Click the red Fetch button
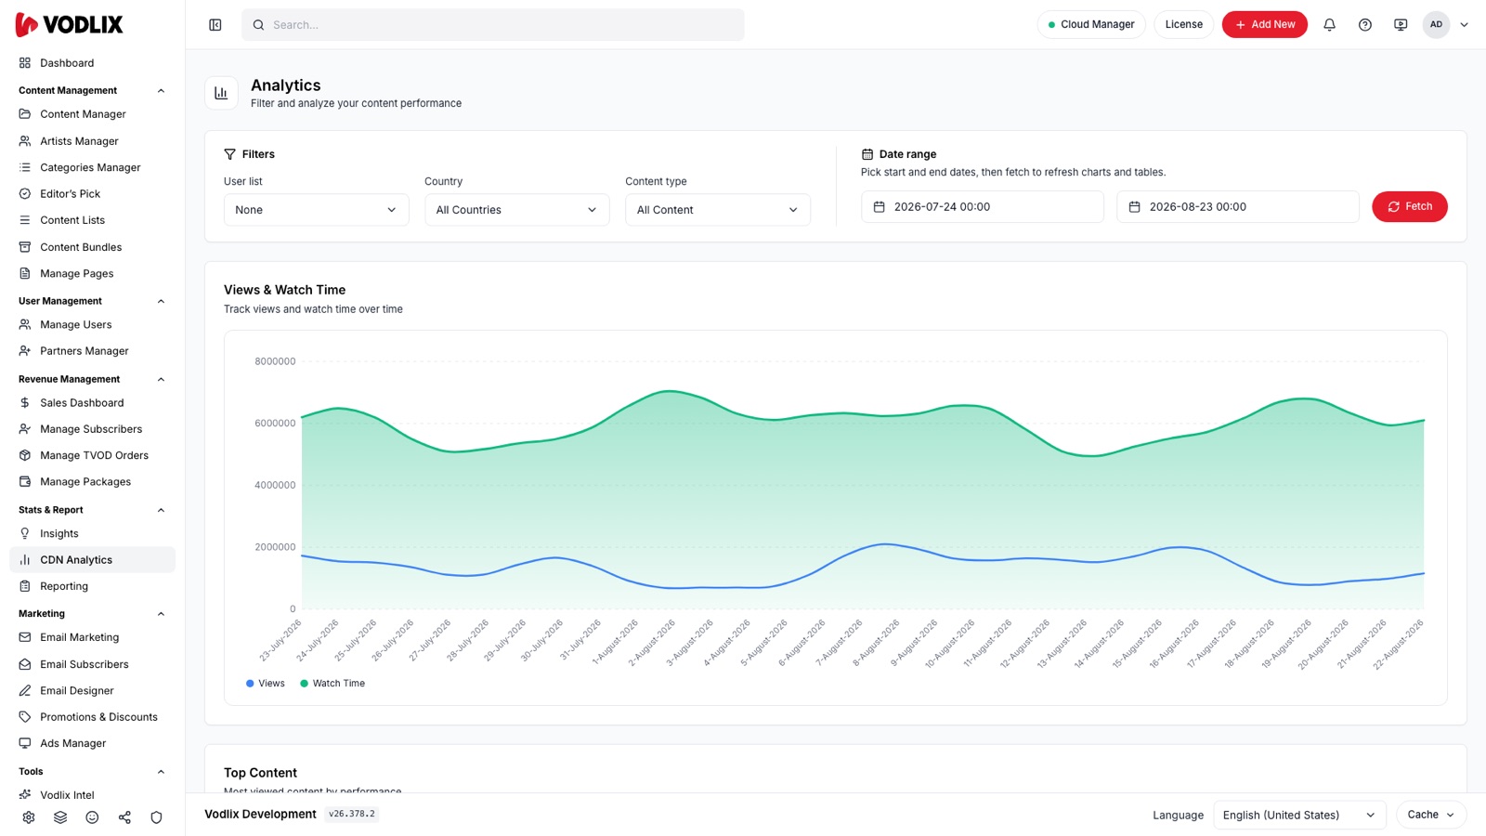 1409,207
